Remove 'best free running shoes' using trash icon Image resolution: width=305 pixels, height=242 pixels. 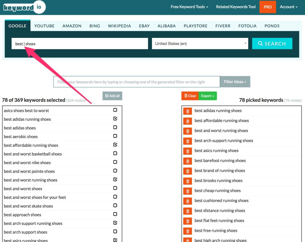188,231
